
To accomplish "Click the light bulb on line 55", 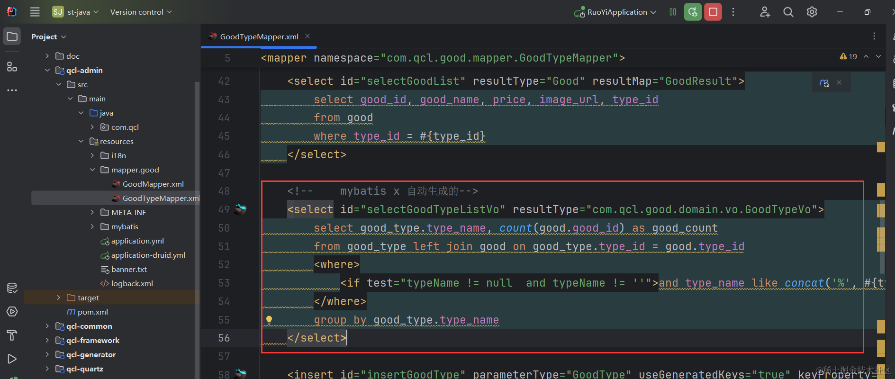I will coord(269,320).
